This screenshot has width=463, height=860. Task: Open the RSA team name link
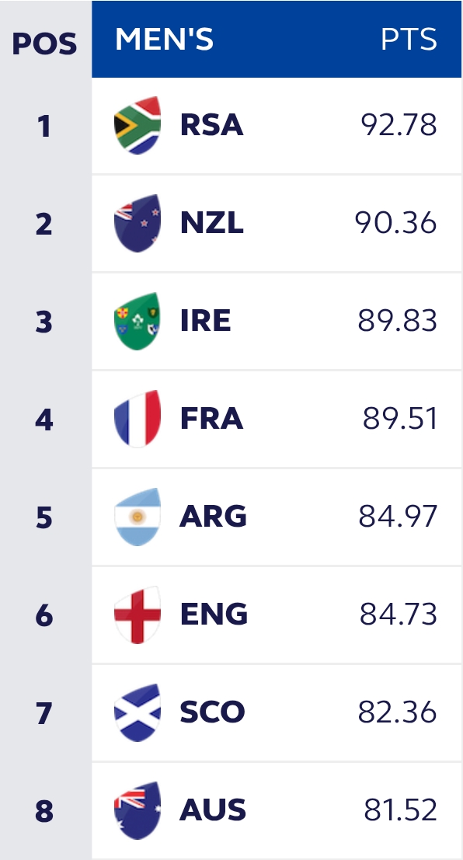click(x=212, y=125)
